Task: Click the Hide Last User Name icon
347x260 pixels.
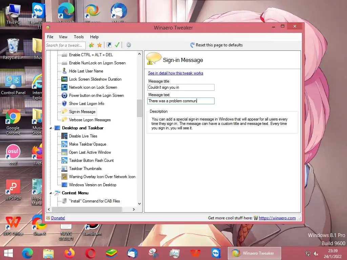Action: [64, 71]
